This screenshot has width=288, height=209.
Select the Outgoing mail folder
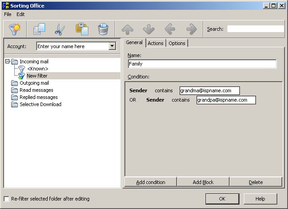tap(34, 83)
